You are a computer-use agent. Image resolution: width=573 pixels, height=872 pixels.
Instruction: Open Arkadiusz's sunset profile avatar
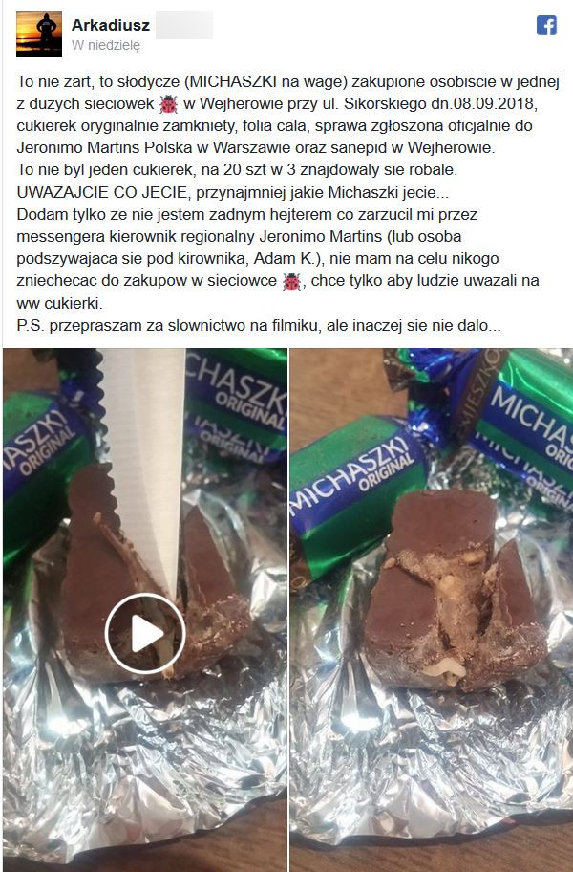(39, 33)
